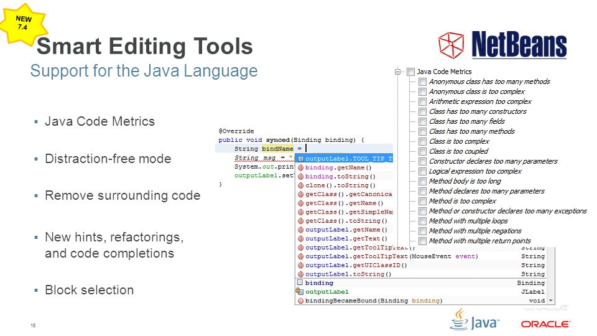
Task: Click the 'Block selection' bullet text
Action: (89, 290)
